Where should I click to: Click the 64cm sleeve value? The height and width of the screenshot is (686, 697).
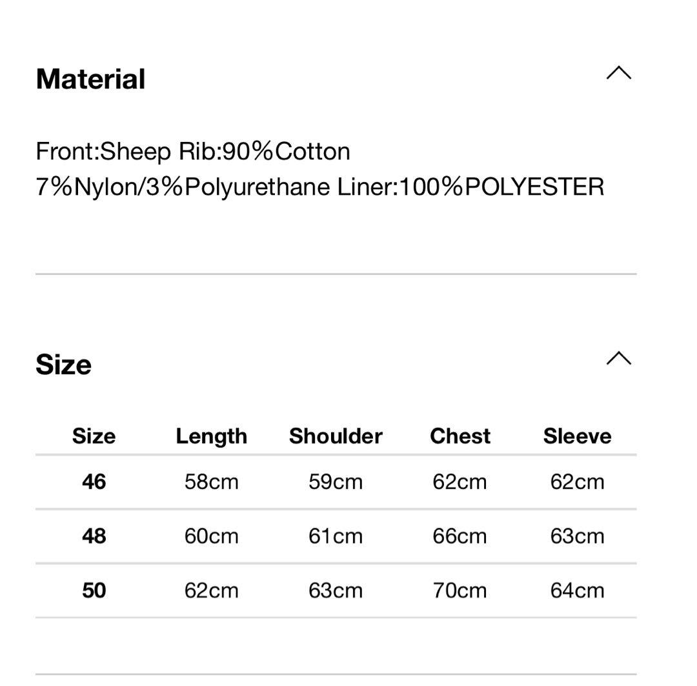[577, 590]
